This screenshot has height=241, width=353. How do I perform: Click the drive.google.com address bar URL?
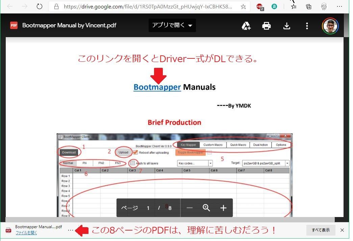(148, 6)
